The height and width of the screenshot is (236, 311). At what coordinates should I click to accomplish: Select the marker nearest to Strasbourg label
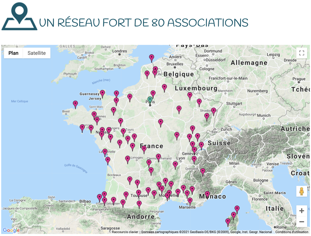pyautogui.click(x=214, y=111)
